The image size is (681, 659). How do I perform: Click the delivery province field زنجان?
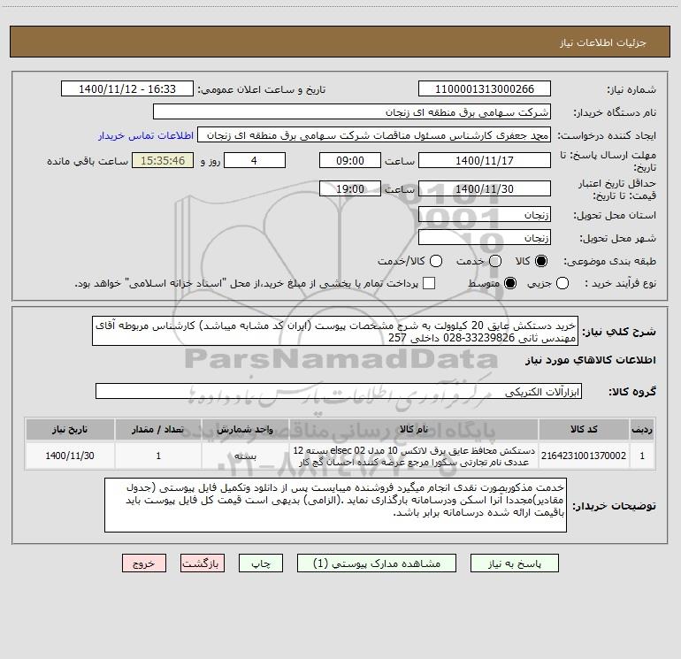(485, 215)
